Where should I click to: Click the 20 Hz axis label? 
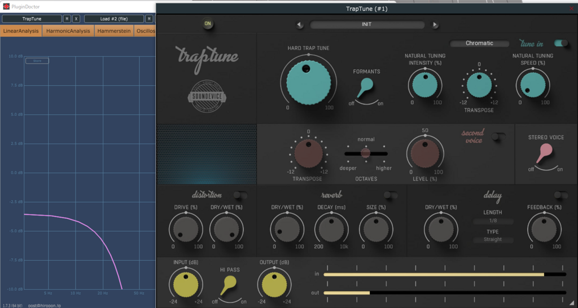(103, 293)
